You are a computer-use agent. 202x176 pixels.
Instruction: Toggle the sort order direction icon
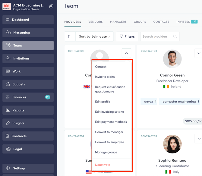(70, 36)
